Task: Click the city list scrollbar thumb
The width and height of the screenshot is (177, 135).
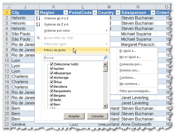Action: click(105, 69)
